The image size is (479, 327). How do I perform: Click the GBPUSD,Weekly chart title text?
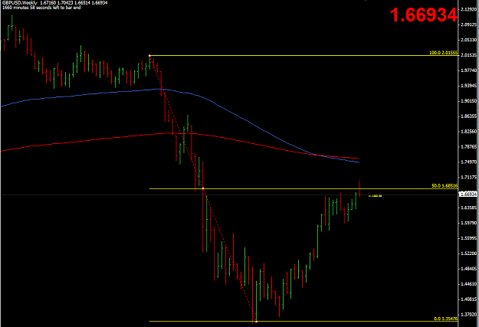coord(20,3)
